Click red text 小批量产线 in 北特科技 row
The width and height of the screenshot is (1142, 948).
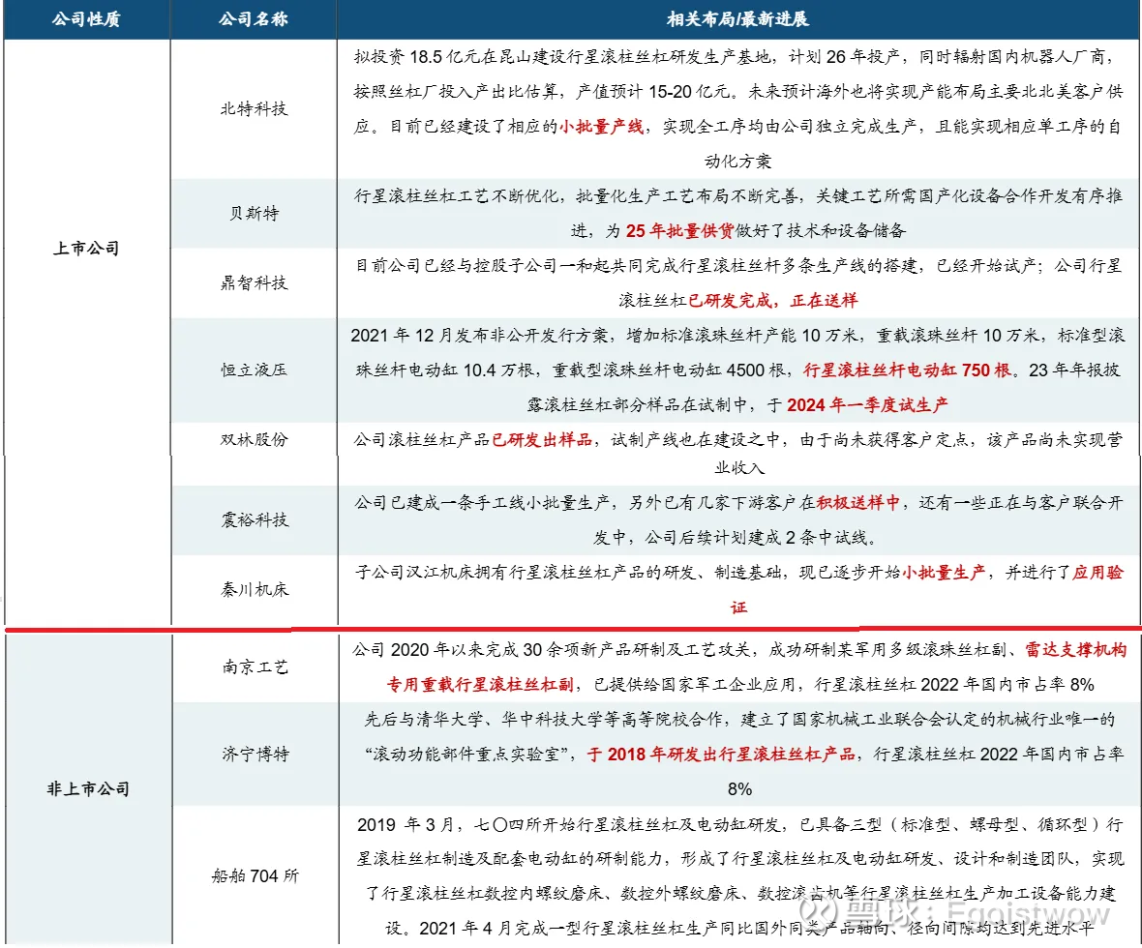(601, 127)
